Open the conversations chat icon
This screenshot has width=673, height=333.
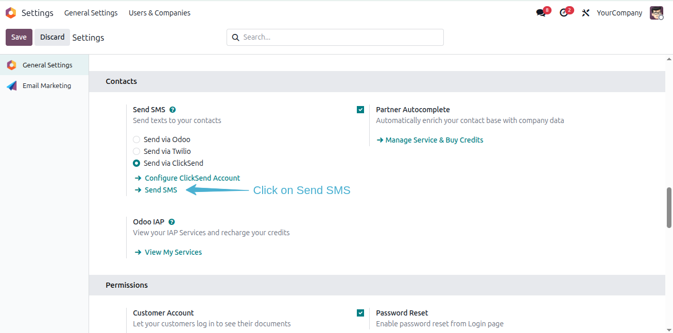click(x=541, y=13)
